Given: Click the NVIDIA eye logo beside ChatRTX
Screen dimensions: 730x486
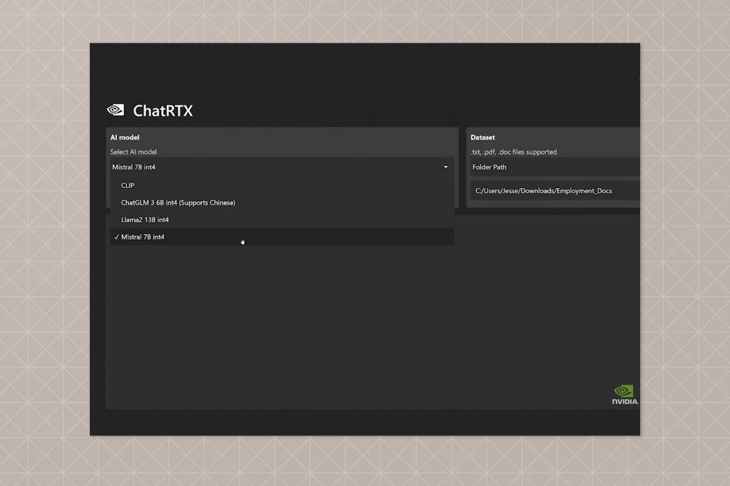Looking at the screenshot, I should 116,110.
